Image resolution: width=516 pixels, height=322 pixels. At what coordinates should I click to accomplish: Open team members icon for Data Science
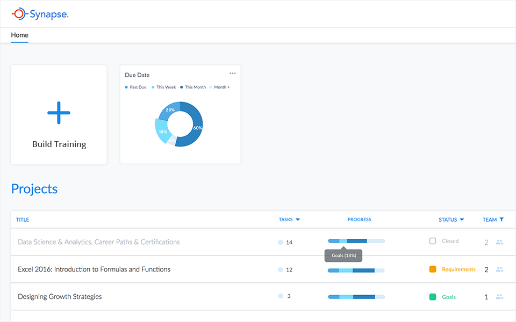(499, 242)
